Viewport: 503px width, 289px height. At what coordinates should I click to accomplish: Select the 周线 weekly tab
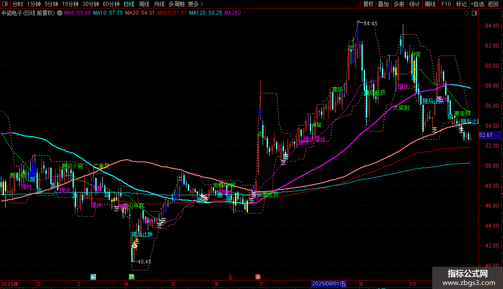144,4
